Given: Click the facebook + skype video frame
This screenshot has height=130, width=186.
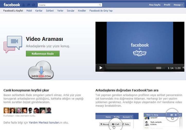Looking at the screenshot, I should pyautogui.click(x=140, y=43).
